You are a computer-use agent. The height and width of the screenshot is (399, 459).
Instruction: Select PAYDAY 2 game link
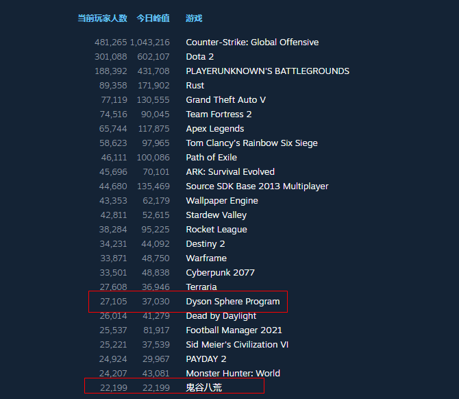click(206, 359)
